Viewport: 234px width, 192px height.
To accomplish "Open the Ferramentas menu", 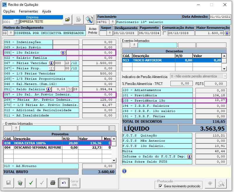I will [28, 11].
